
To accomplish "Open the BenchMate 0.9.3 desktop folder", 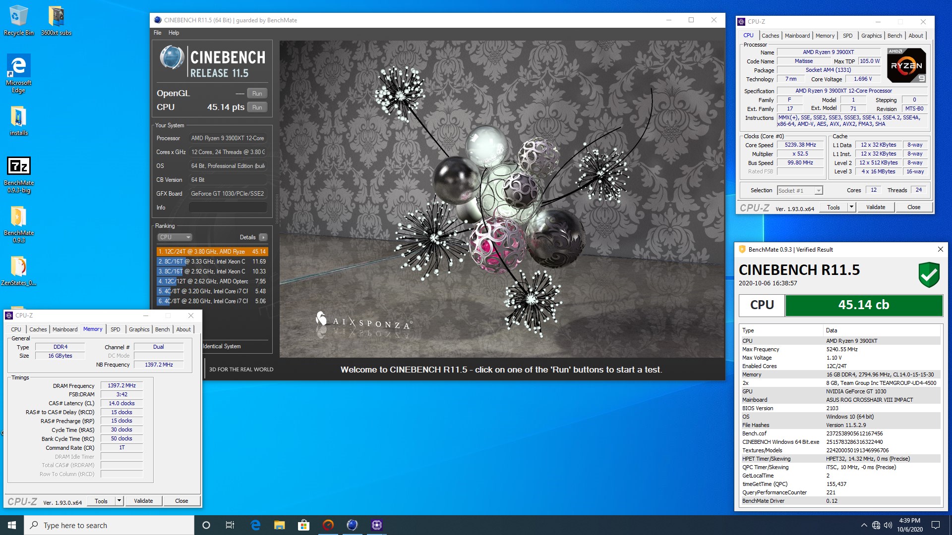I will pos(18,224).
